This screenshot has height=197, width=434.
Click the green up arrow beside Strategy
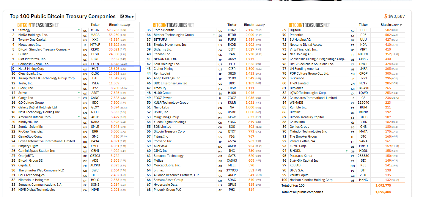click(x=79, y=30)
